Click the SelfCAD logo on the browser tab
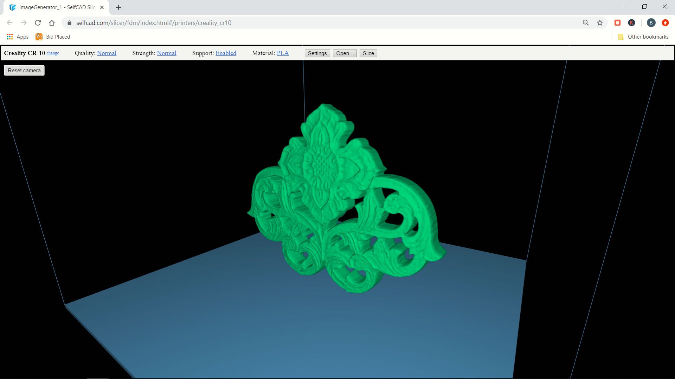Screen dimensions: 675x379 [x=12, y=7]
